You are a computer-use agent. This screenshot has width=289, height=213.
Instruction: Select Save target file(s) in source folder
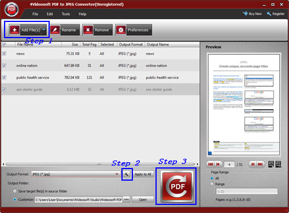pos(15,191)
